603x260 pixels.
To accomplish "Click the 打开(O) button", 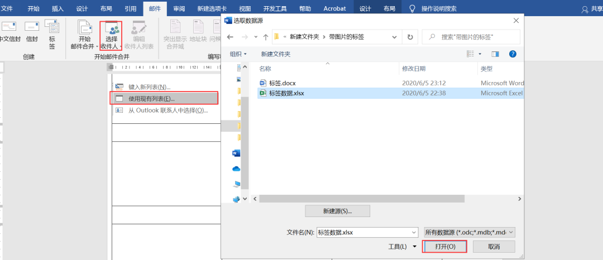I will click(445, 247).
